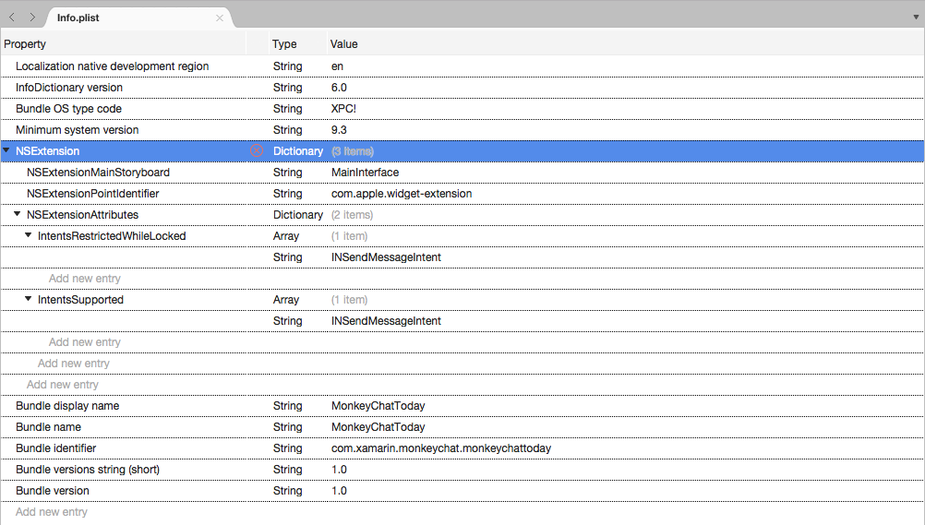Change NSExtensionAttributes type Dictionary
Viewport: 925px width, 525px height.
click(298, 215)
